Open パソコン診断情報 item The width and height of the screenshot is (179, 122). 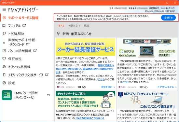[x=20, y=51]
